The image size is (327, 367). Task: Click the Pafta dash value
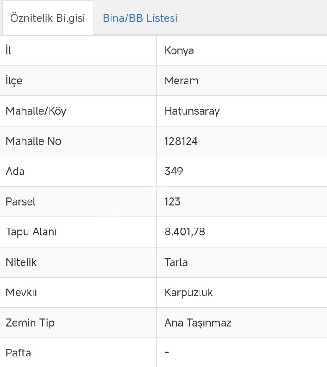[167, 352]
